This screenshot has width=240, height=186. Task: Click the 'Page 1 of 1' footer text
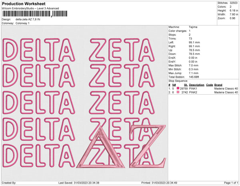pos(231,183)
